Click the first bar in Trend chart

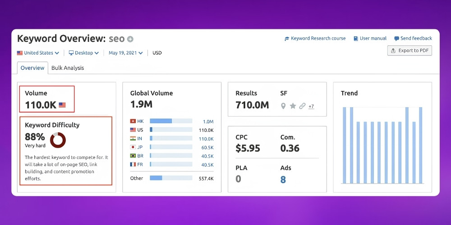click(x=344, y=145)
